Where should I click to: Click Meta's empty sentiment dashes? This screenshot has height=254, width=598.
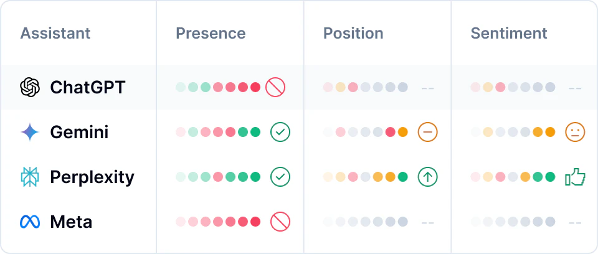575,222
